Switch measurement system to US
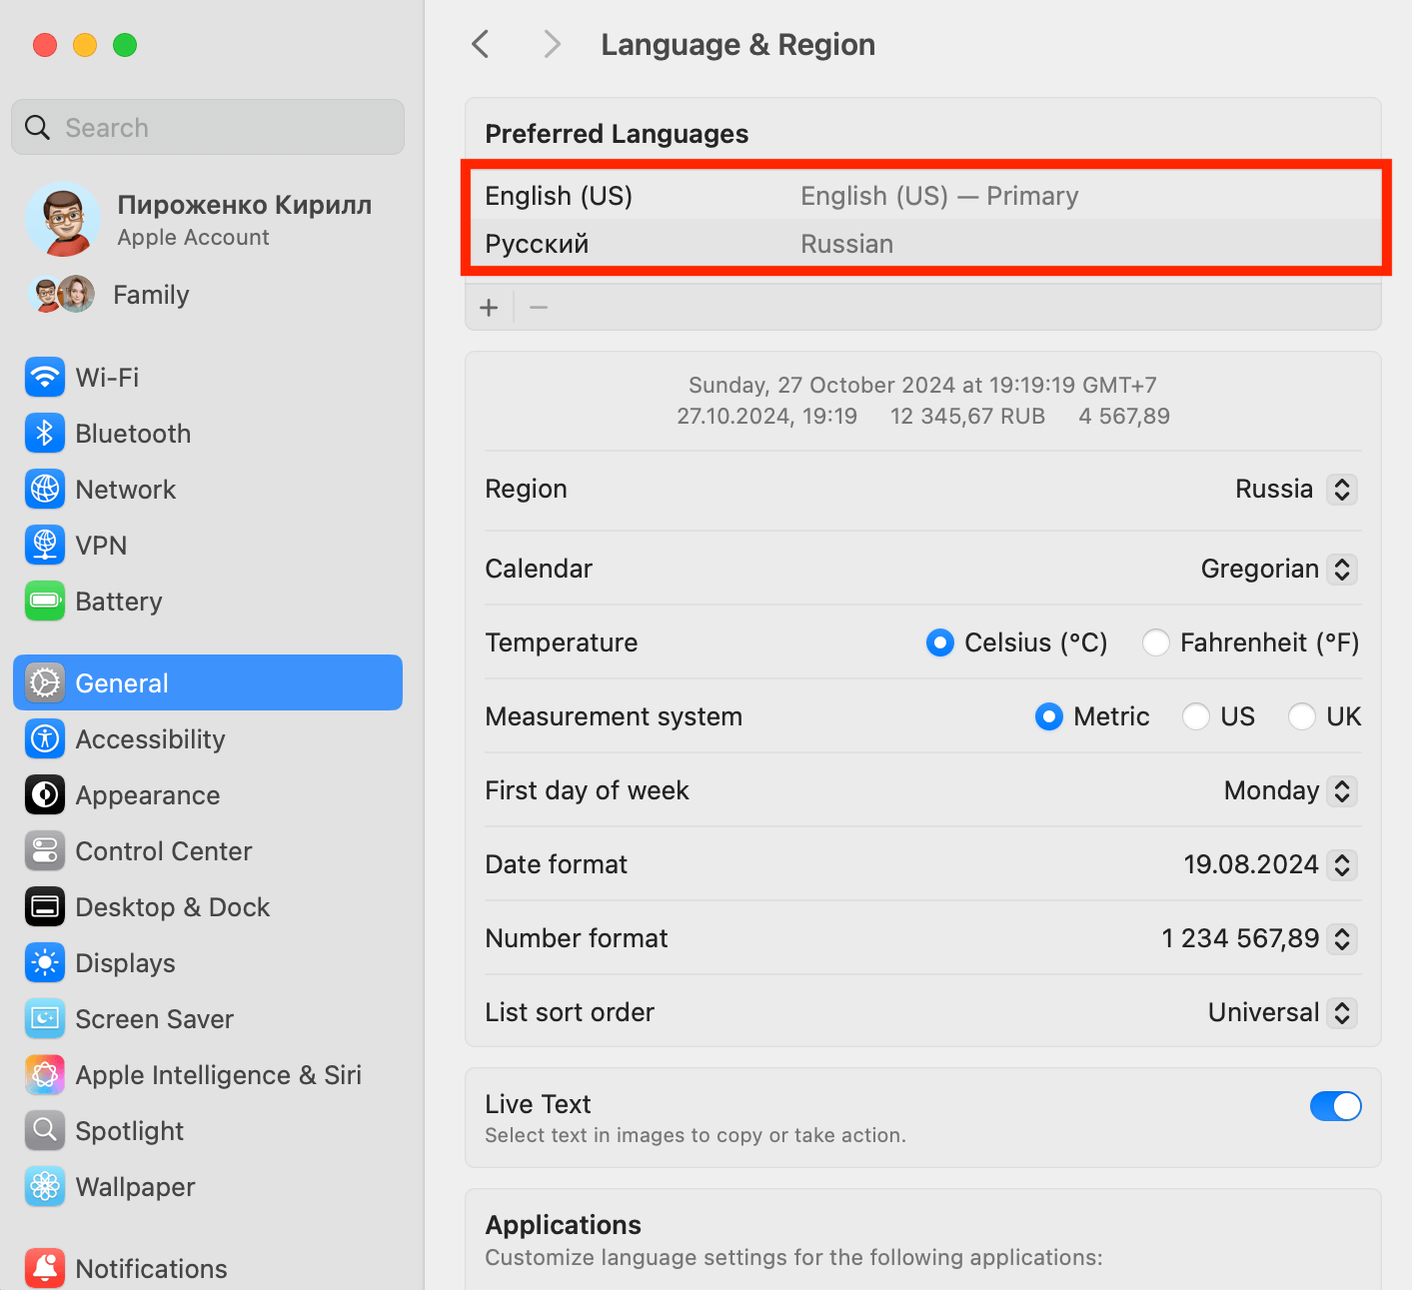 [1195, 716]
